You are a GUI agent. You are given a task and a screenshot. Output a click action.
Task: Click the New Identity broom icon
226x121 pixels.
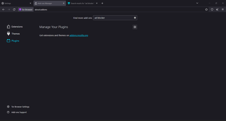217,9
